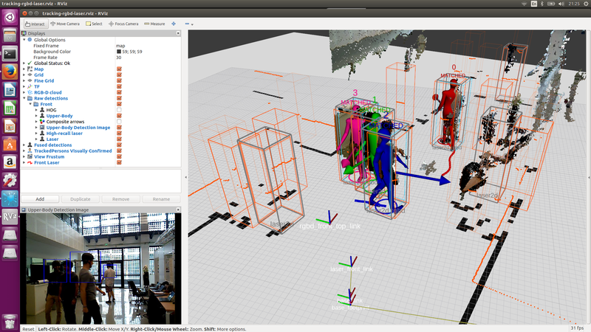Collapse the Raw detections tree group

24,98
